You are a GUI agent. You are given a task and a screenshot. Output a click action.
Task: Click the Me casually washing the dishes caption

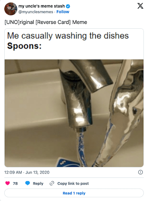pos(68,36)
